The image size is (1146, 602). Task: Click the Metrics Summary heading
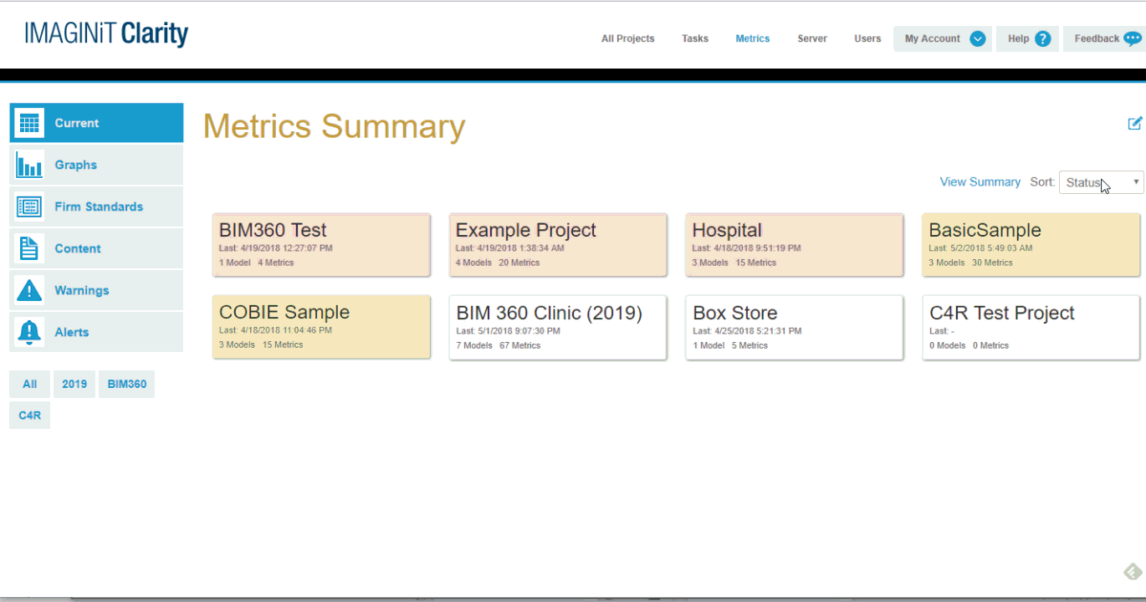(334, 126)
